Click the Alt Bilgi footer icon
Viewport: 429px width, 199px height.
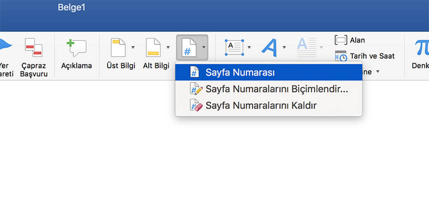(x=153, y=48)
